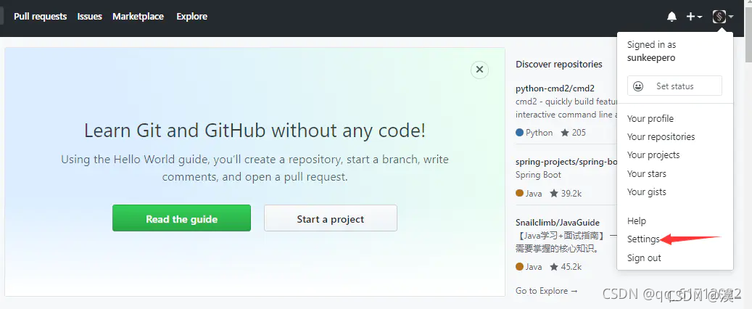Image resolution: width=752 pixels, height=309 pixels.
Task: Click the Start a project button
Action: (331, 218)
